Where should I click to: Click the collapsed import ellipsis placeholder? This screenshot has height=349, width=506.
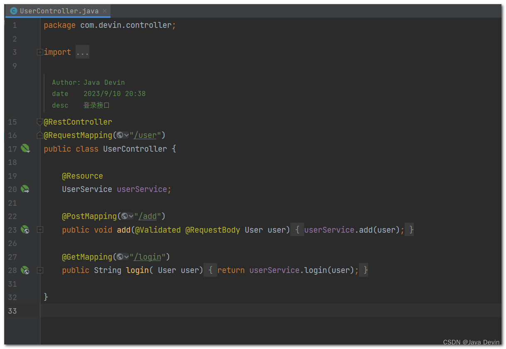[x=82, y=52]
